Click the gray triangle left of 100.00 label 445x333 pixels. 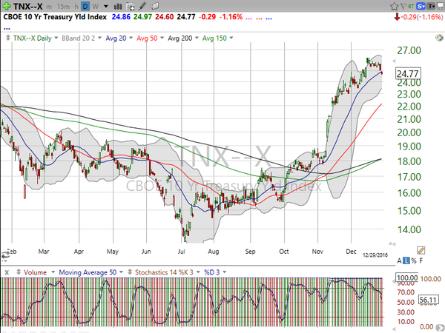click(393, 281)
